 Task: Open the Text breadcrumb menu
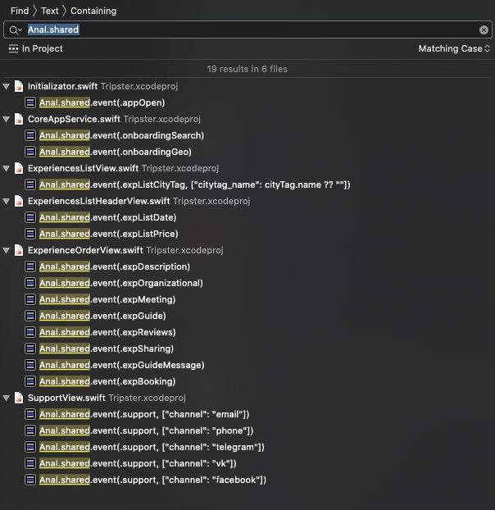tap(50, 11)
